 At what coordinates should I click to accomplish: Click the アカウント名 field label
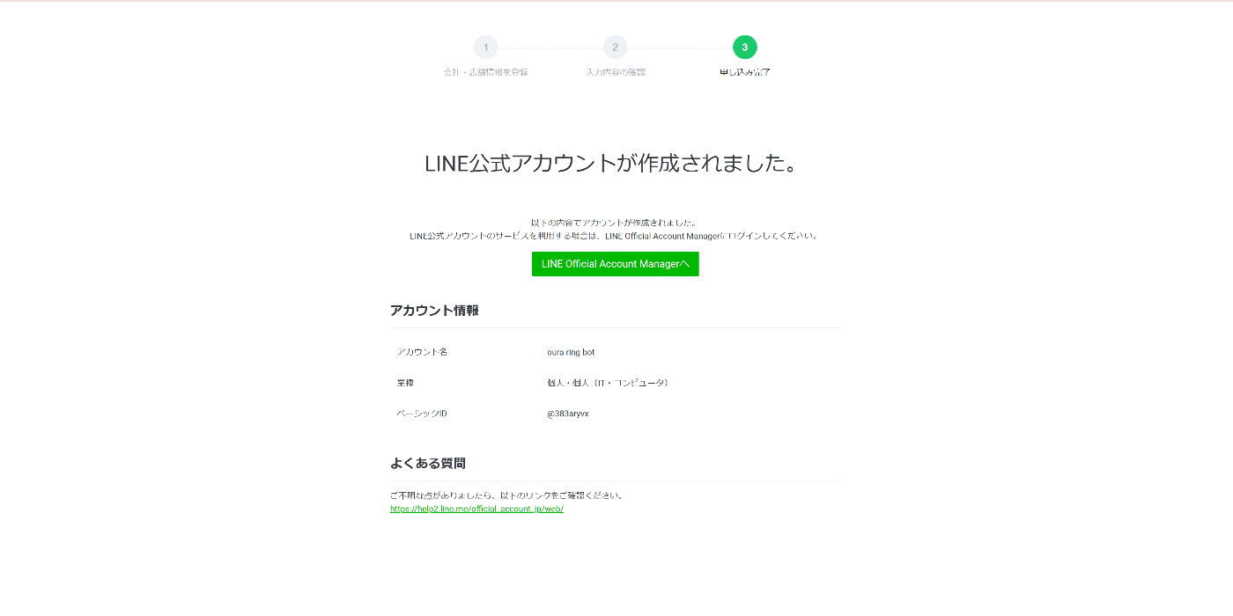[x=422, y=352]
